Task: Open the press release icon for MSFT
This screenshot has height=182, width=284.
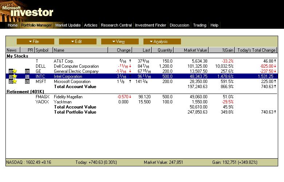Action: [27, 82]
